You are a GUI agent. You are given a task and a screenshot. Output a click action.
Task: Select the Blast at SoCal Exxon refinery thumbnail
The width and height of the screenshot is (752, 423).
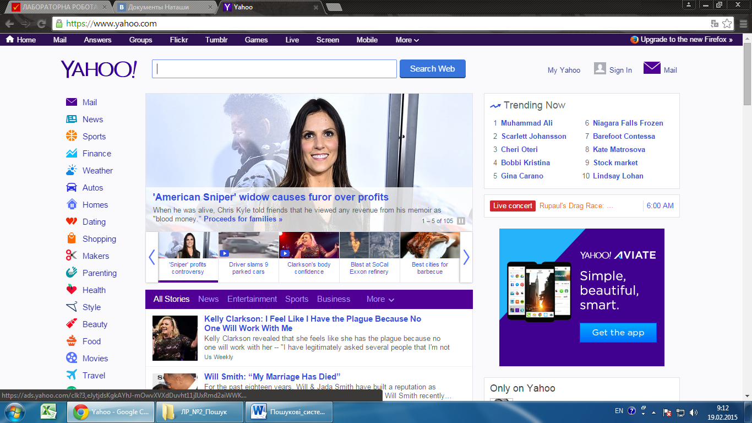369,257
